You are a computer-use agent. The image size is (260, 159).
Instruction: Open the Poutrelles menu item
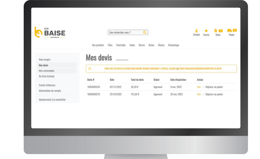click(x=121, y=45)
